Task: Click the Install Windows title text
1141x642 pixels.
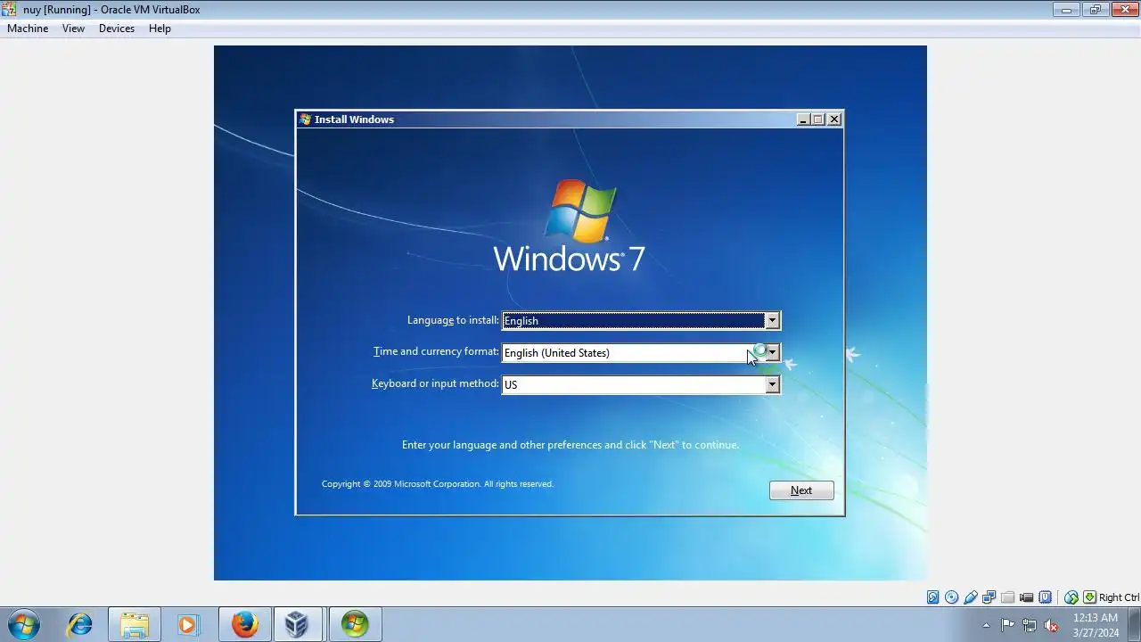Action: [x=354, y=119]
